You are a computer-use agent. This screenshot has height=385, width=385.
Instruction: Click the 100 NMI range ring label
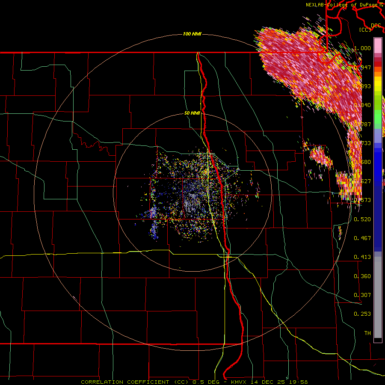point(192,34)
